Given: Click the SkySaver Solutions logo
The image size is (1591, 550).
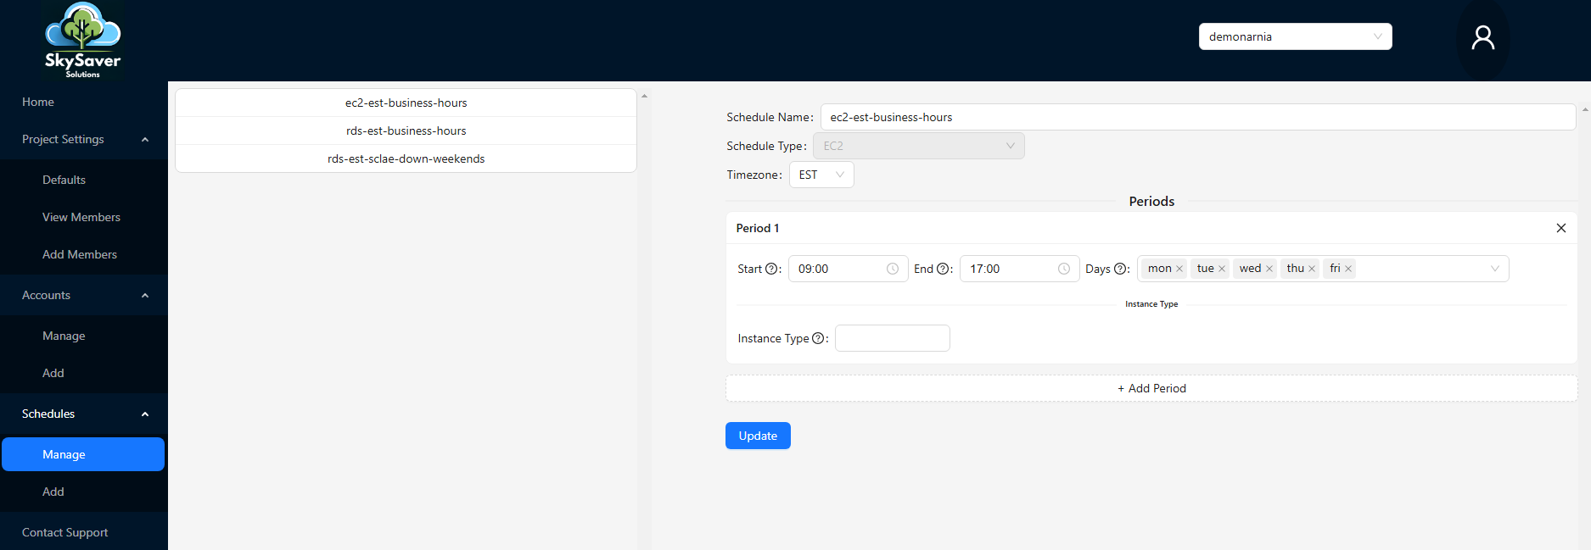Looking at the screenshot, I should (x=83, y=41).
